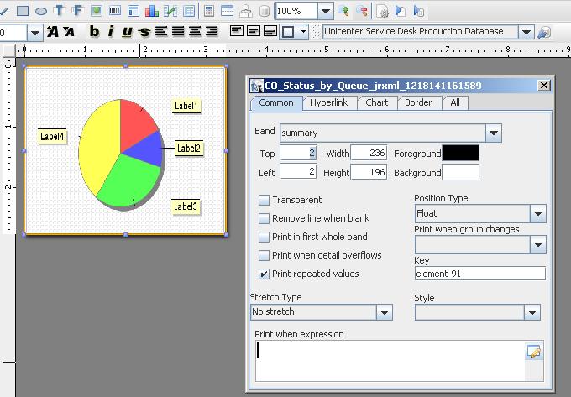
Task: Align text to vertical middle
Action: 253,31
